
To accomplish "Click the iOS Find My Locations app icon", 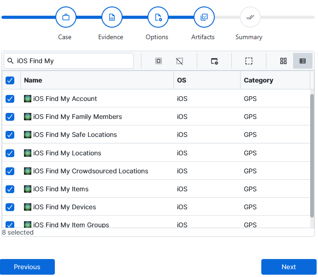I will coord(28,153).
